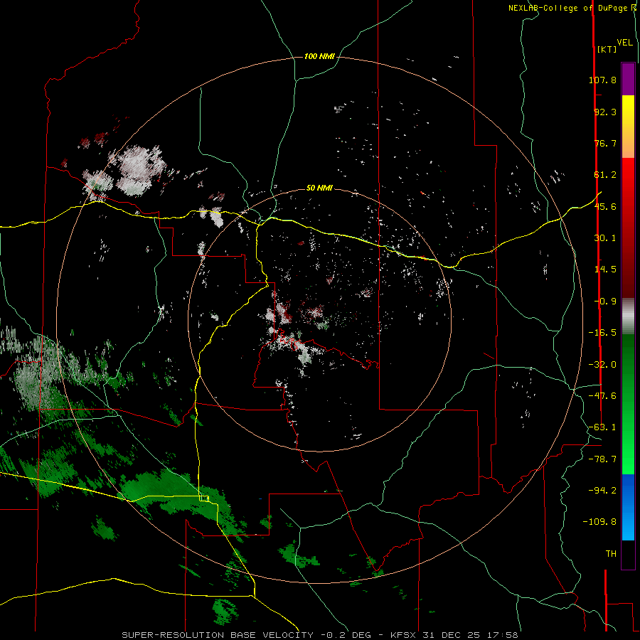Pick the green segment of the color bar

(x=628, y=404)
